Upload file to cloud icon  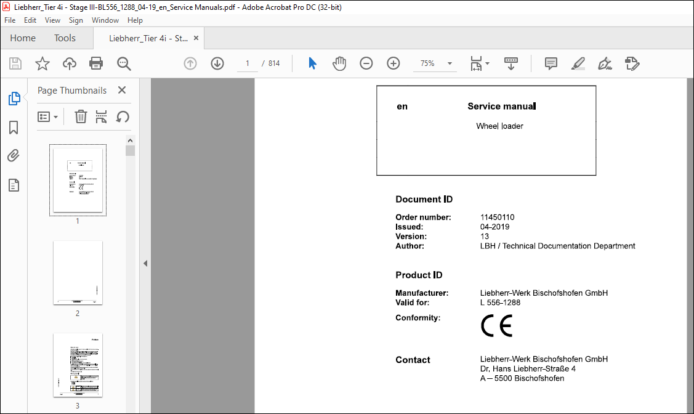[70, 63]
